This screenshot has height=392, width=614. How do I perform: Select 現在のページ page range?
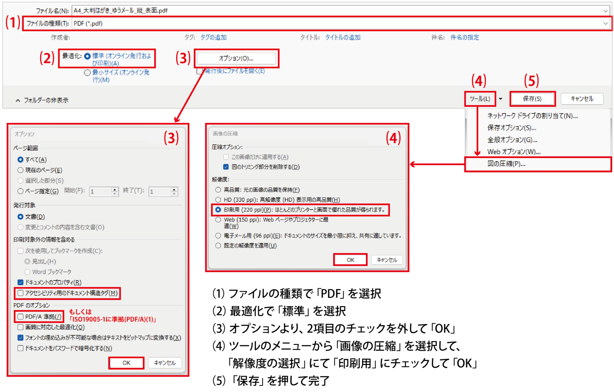point(21,169)
